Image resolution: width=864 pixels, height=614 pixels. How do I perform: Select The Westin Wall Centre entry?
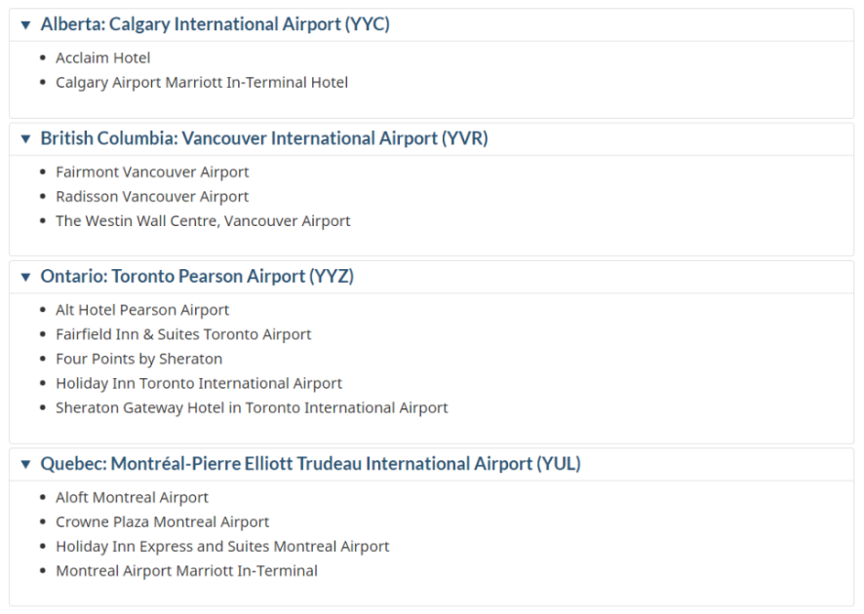(x=203, y=221)
